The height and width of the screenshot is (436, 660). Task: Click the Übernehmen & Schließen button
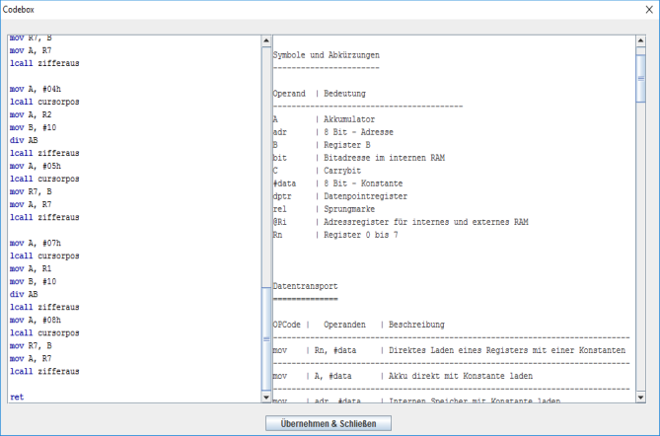pyautogui.click(x=329, y=423)
